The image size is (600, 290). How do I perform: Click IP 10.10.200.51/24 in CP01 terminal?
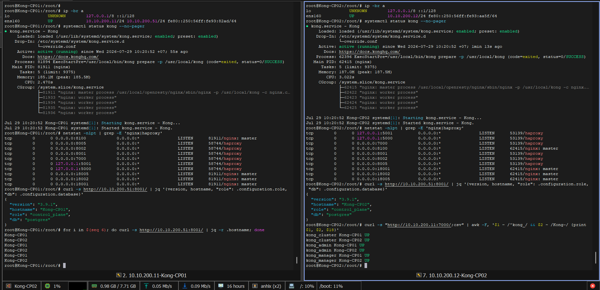click(146, 21)
